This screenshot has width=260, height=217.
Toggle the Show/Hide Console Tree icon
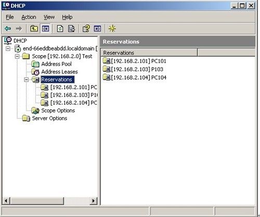click(45, 29)
